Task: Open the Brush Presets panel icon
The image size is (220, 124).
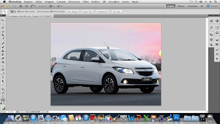Action: (211, 35)
